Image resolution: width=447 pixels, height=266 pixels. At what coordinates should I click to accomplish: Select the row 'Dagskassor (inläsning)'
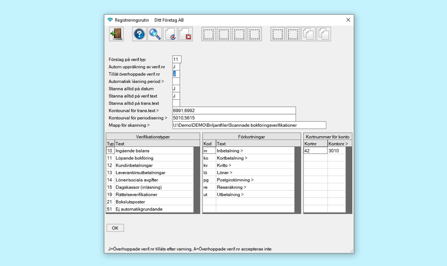click(150, 187)
